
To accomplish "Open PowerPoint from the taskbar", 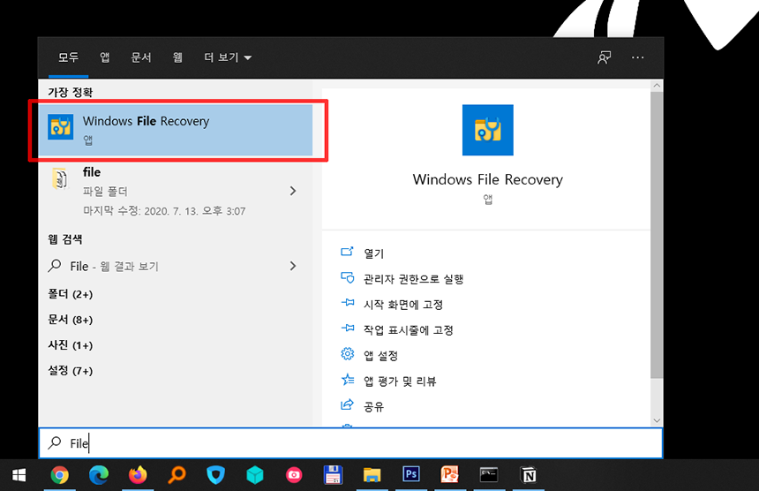I will tap(450, 474).
